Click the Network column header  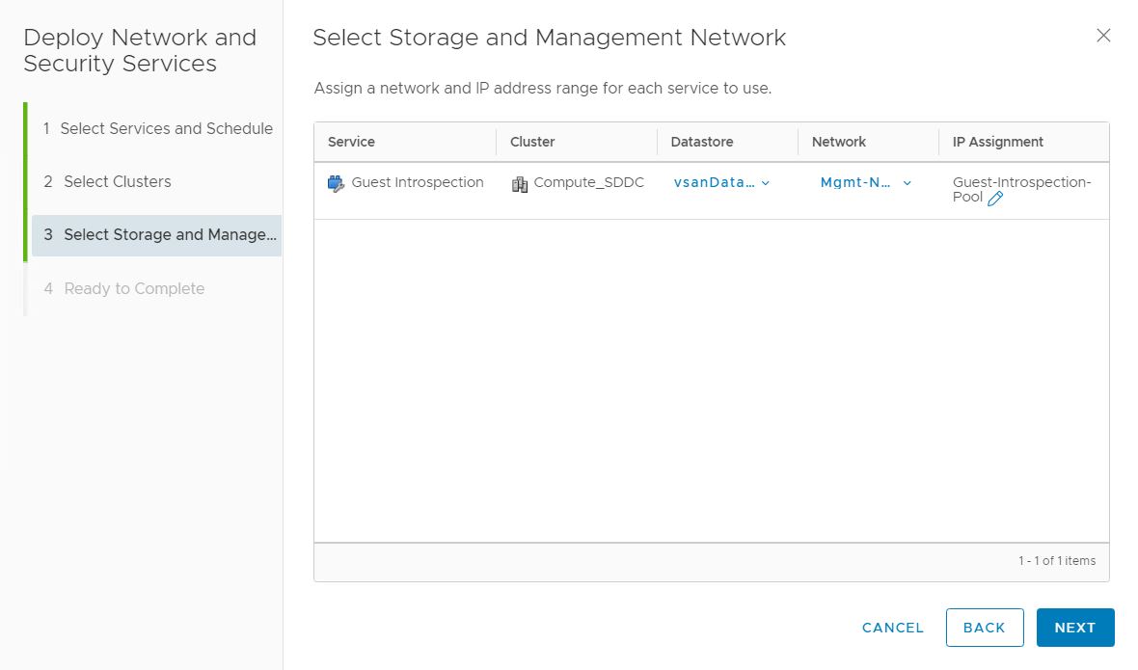coord(839,142)
